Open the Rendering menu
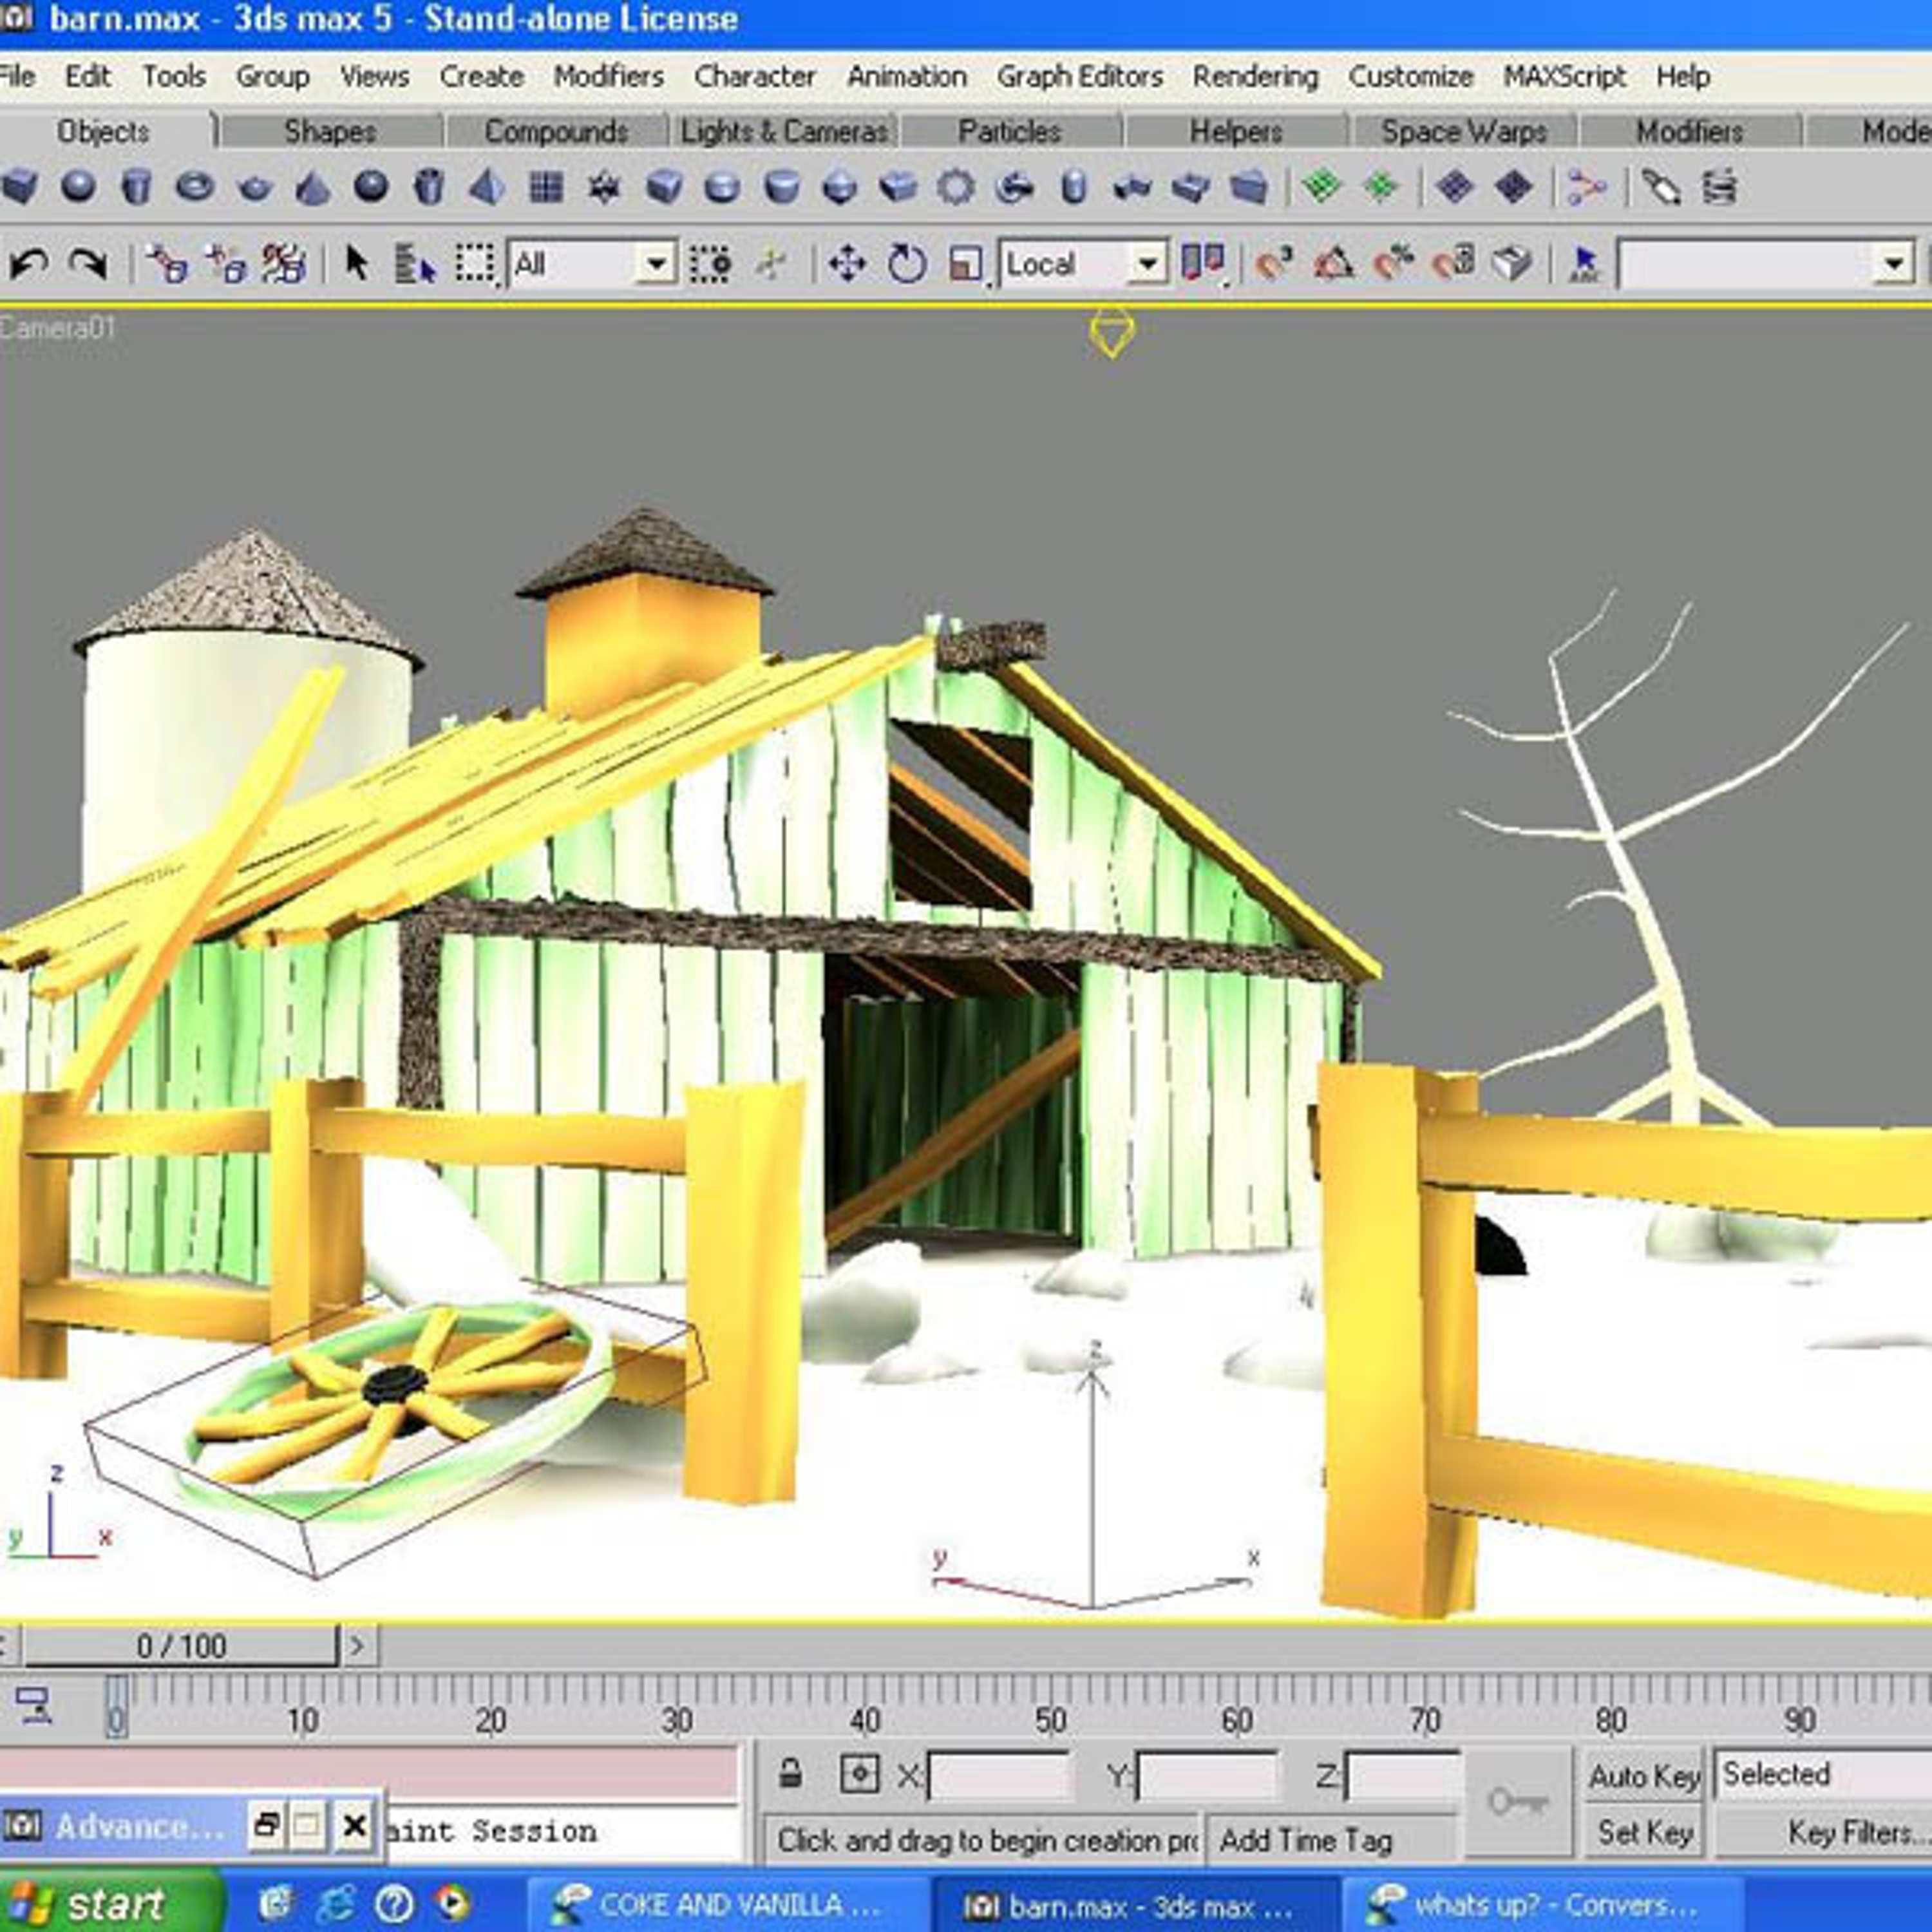This screenshot has width=1932, height=1932. 1255,76
